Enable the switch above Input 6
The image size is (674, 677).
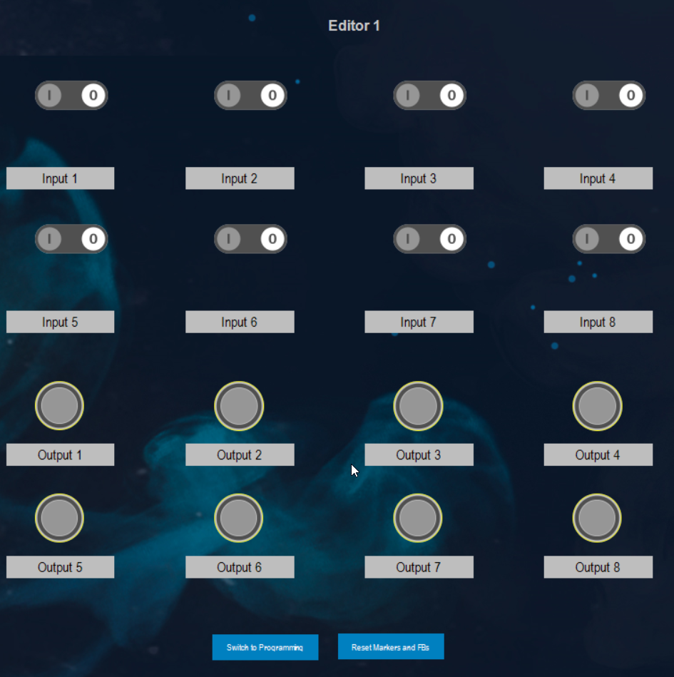(250, 239)
